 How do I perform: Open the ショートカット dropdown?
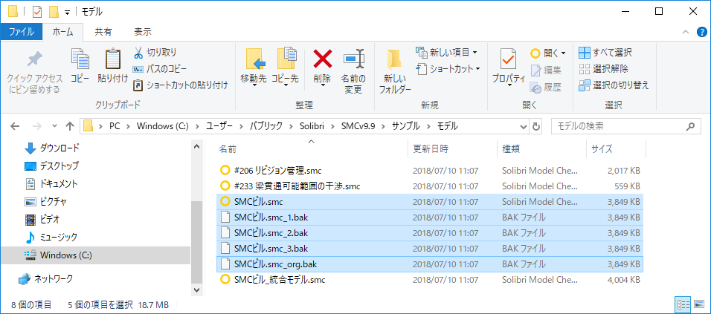[x=448, y=69]
